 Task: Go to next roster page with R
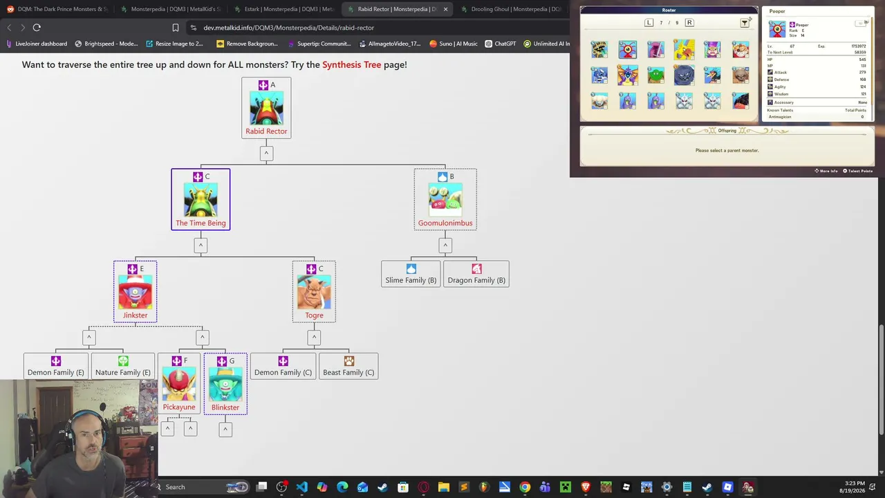[x=689, y=23]
